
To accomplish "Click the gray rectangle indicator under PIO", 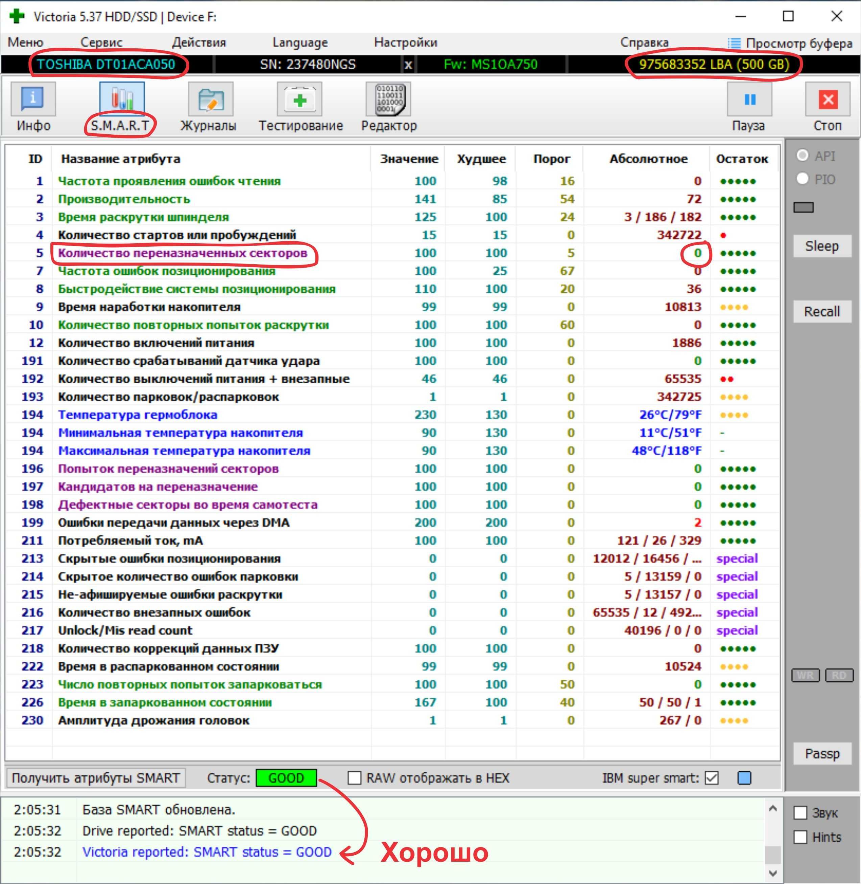I will click(x=804, y=207).
